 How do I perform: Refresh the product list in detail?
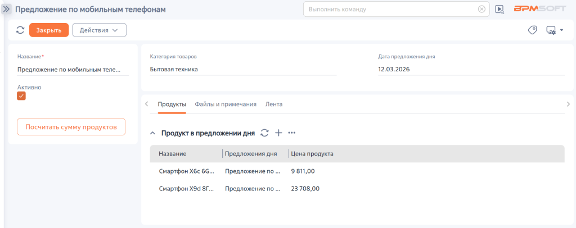[265, 133]
